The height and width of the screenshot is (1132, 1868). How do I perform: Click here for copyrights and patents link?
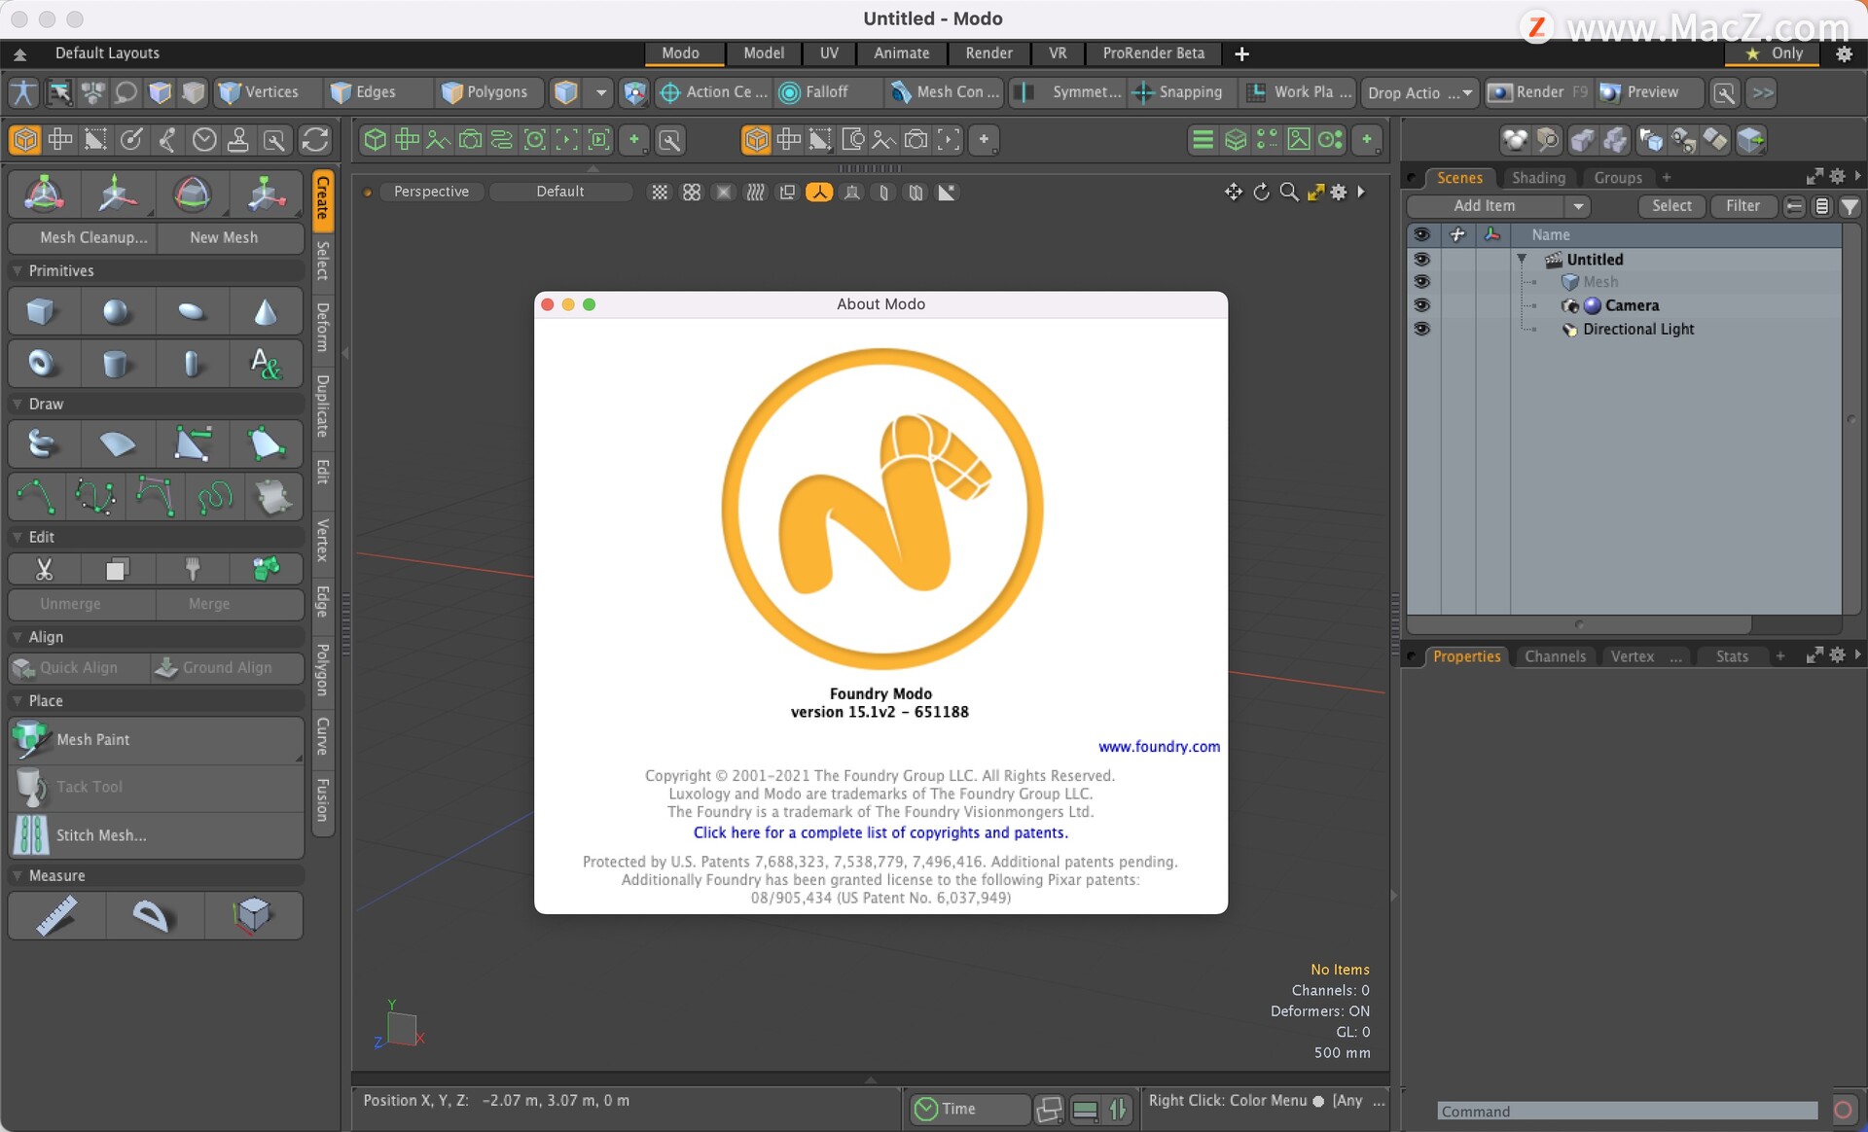880,832
